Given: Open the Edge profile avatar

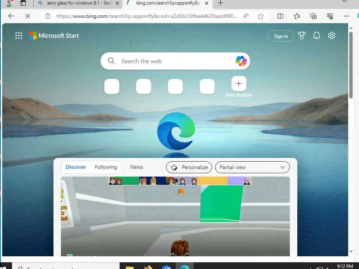Looking at the screenshot, I should [x=9, y=3].
